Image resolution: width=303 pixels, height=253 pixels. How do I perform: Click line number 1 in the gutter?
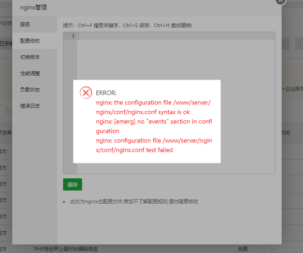click(73, 36)
